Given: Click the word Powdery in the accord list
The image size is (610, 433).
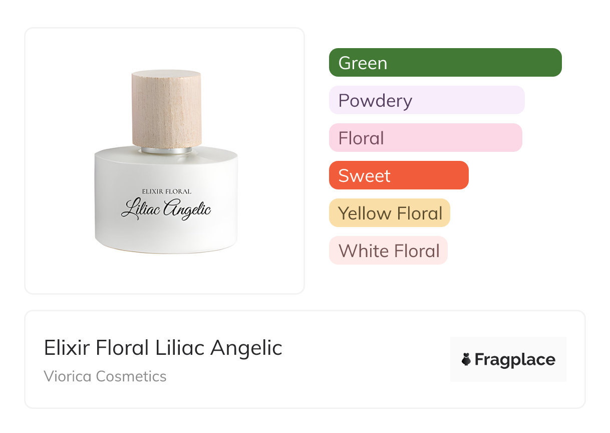Looking at the screenshot, I should pyautogui.click(x=375, y=101).
